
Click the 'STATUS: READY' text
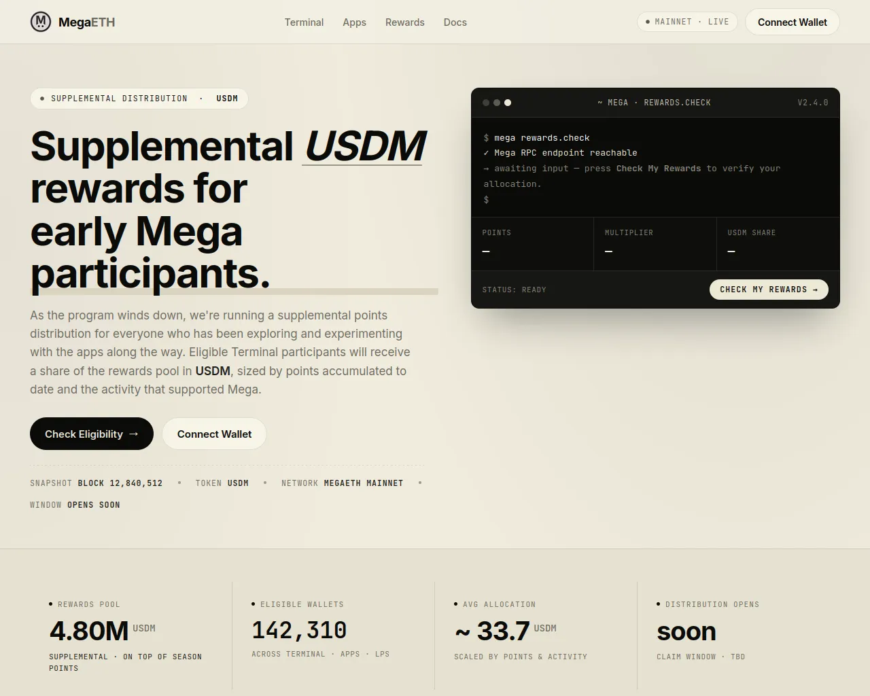tap(515, 290)
